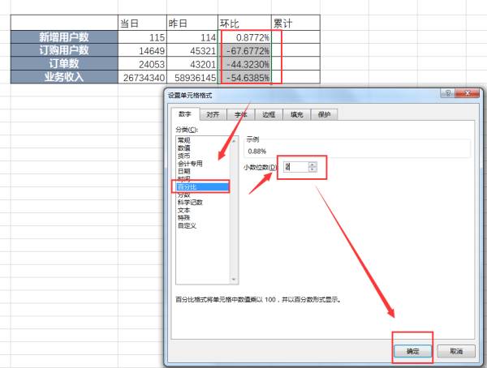Select the 当日 column header cell
The height and width of the screenshot is (368, 487).
[x=142, y=23]
